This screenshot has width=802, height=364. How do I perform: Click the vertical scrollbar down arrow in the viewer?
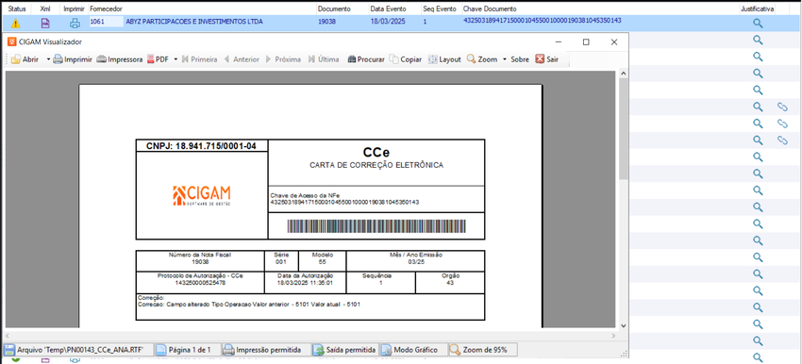click(x=623, y=325)
